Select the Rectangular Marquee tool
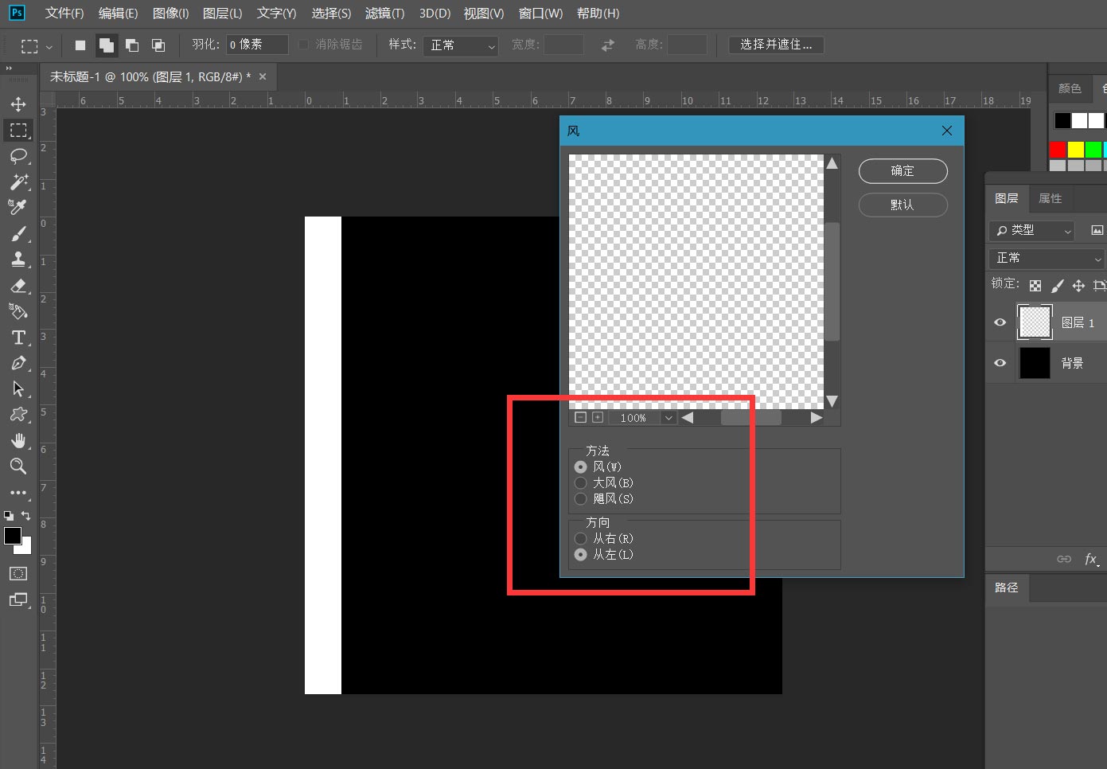The image size is (1107, 769). 18,130
